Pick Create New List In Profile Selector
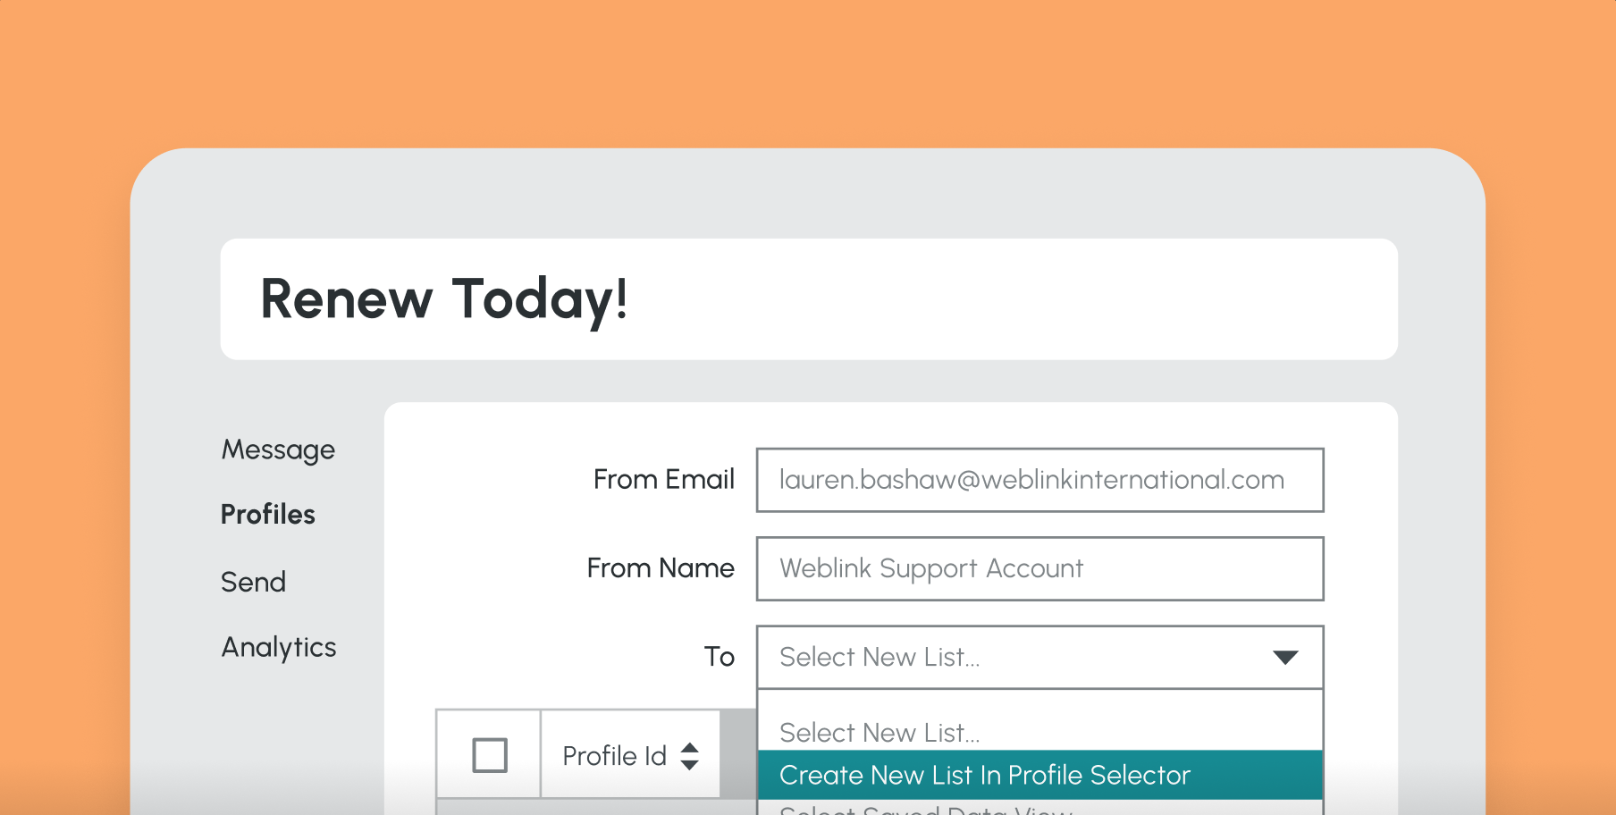Screen dimensions: 1616x815 (984, 775)
